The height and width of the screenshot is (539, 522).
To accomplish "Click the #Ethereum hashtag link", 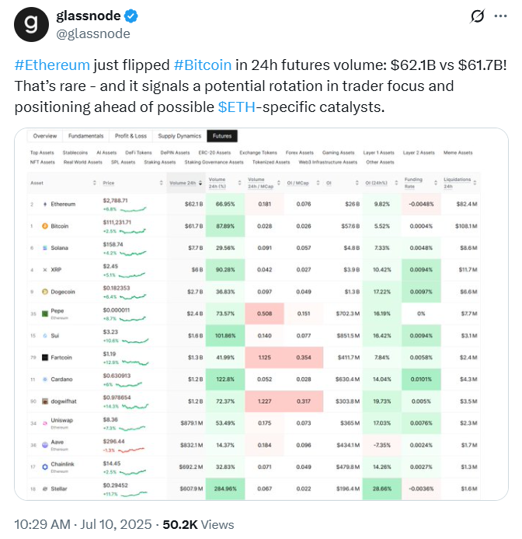I will [x=52, y=65].
